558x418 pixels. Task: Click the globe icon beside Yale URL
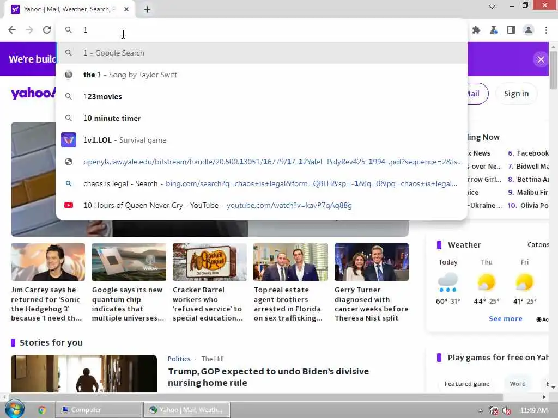pos(69,162)
